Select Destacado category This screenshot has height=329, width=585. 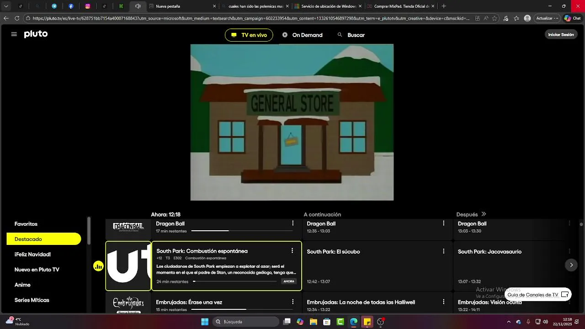tap(44, 239)
